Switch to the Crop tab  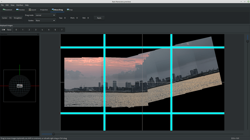[70, 10]
